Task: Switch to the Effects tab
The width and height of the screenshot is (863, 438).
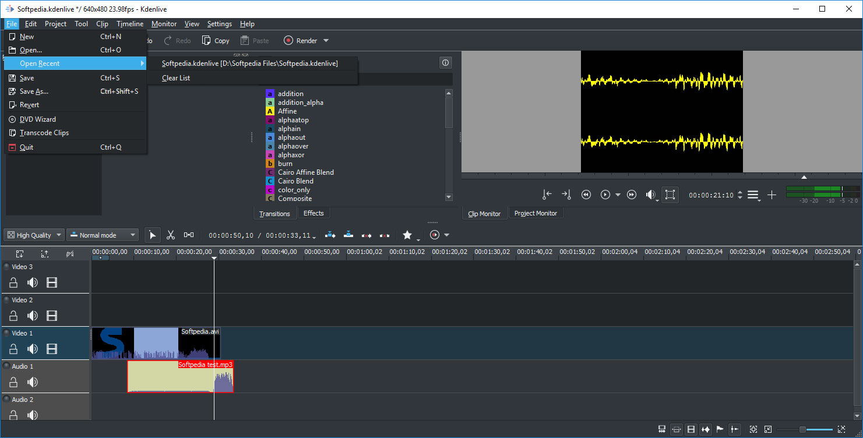Action: click(314, 213)
